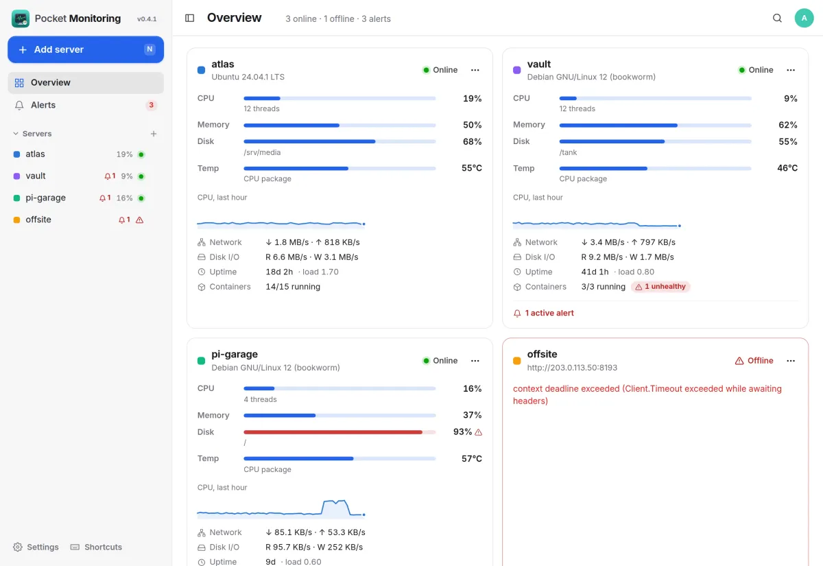Click the Alerts count badge showing 3
823x566 pixels.
(152, 105)
